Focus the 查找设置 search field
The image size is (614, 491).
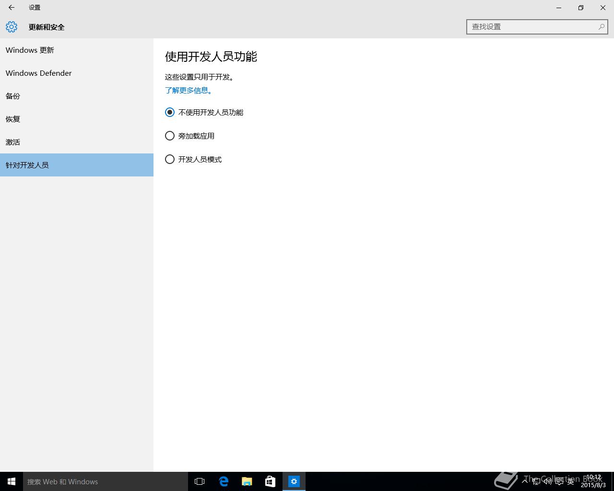click(537, 27)
